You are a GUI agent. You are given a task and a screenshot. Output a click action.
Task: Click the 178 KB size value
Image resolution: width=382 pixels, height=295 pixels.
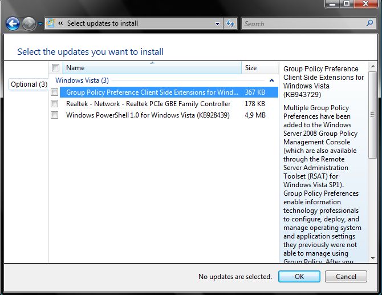[255, 104]
